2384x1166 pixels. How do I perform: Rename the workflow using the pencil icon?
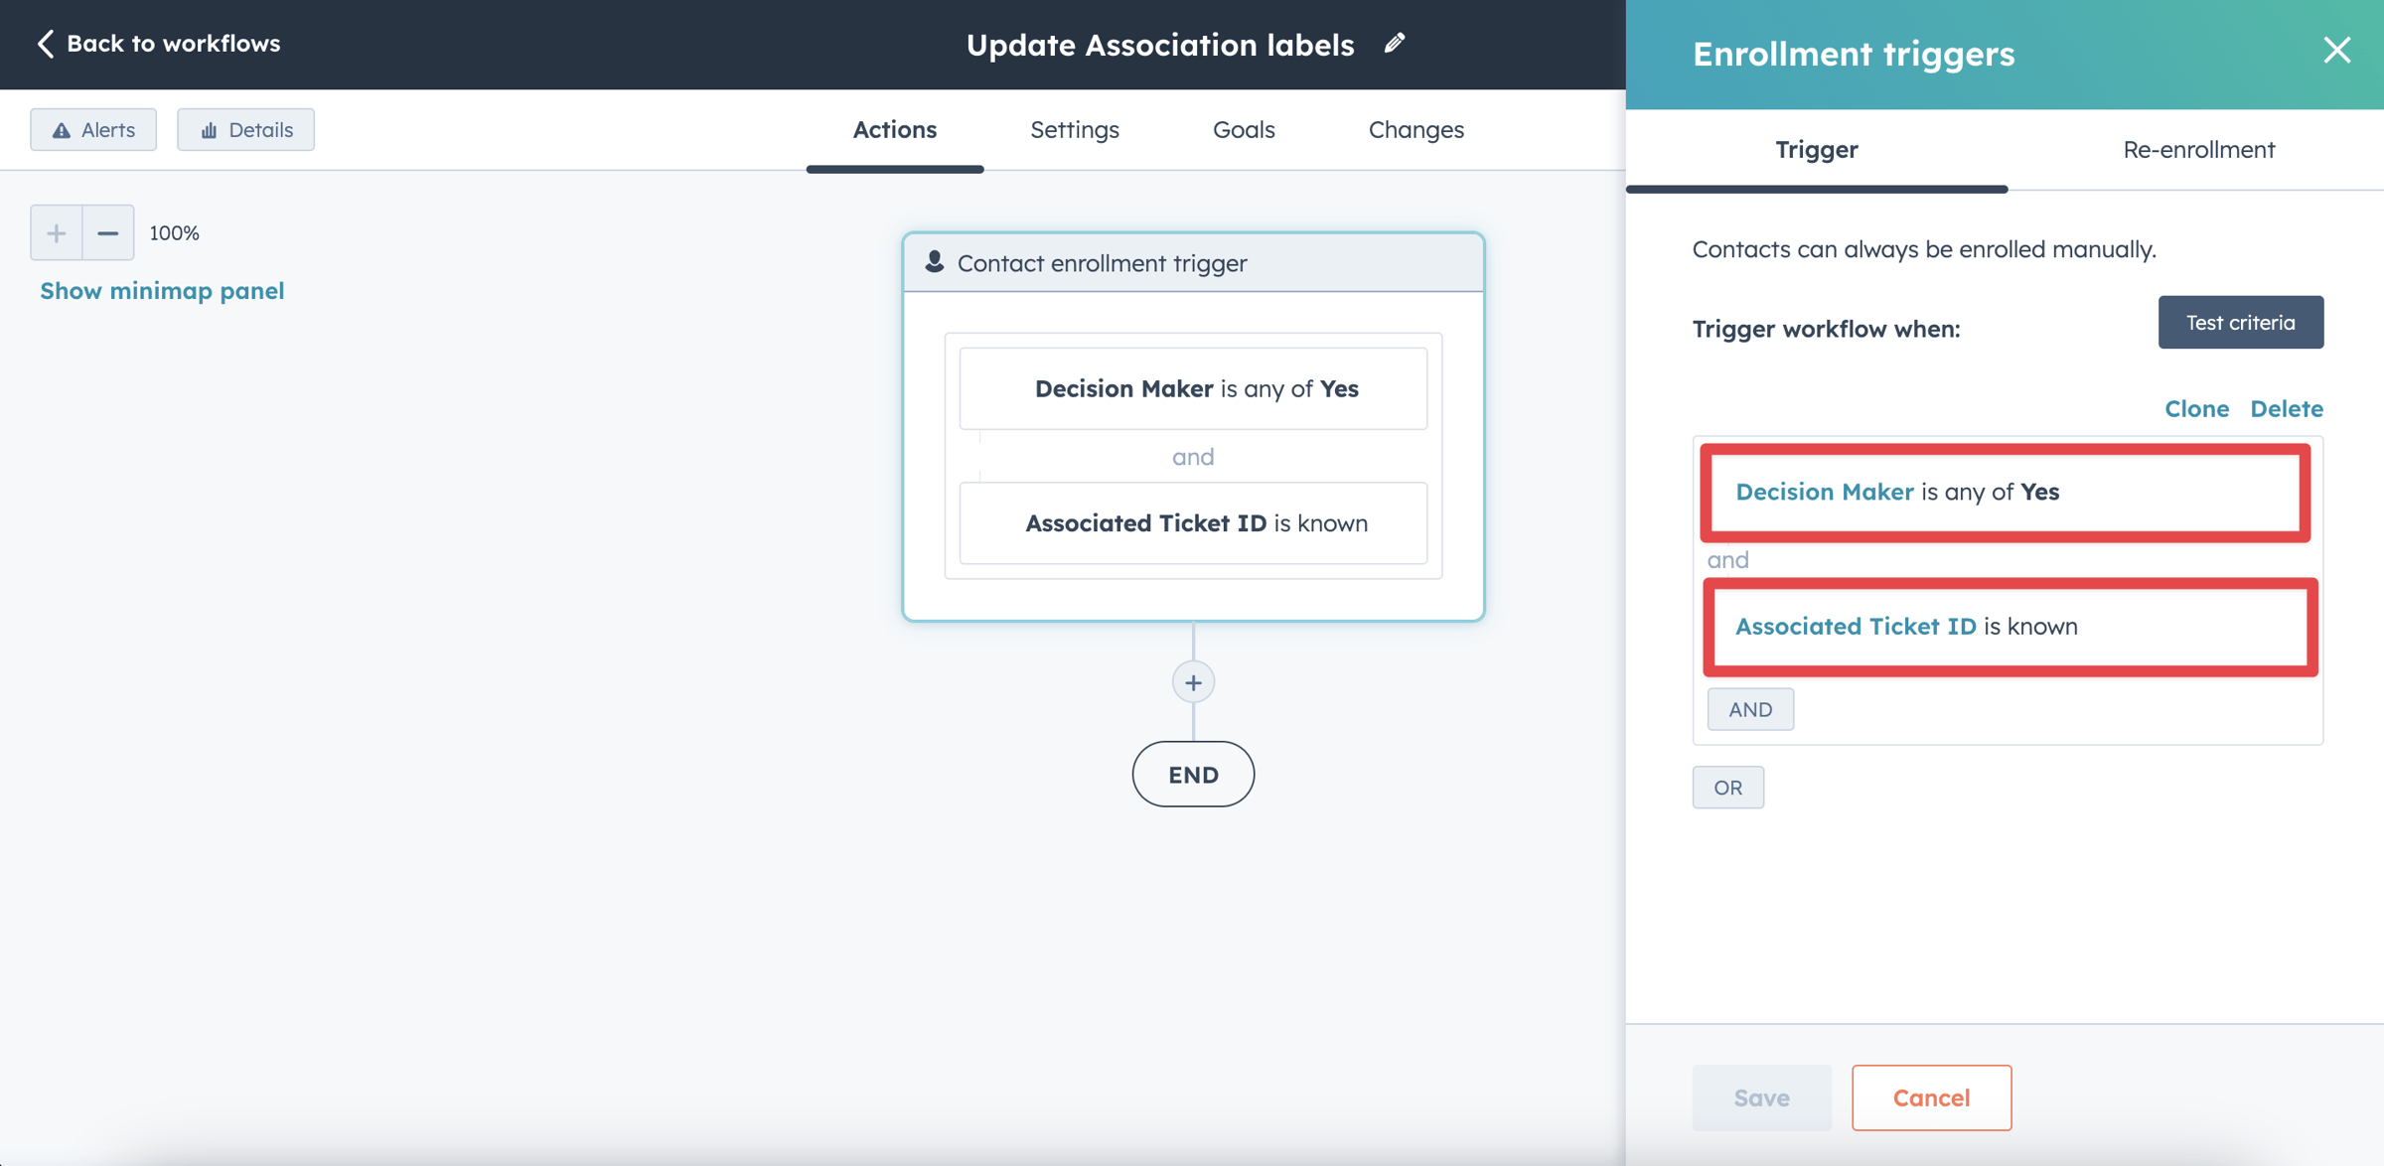point(1394,43)
